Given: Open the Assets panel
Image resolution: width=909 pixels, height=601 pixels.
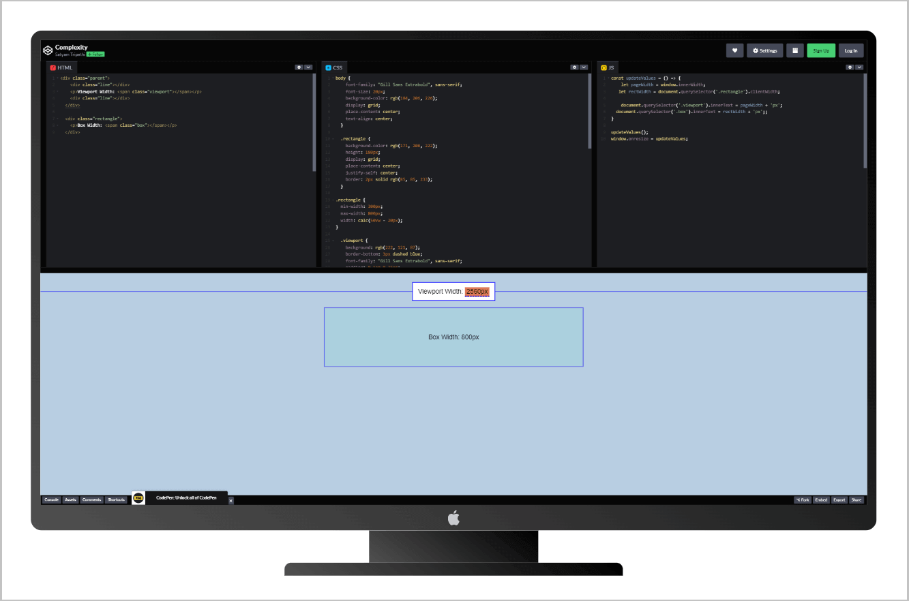Looking at the screenshot, I should (70, 499).
